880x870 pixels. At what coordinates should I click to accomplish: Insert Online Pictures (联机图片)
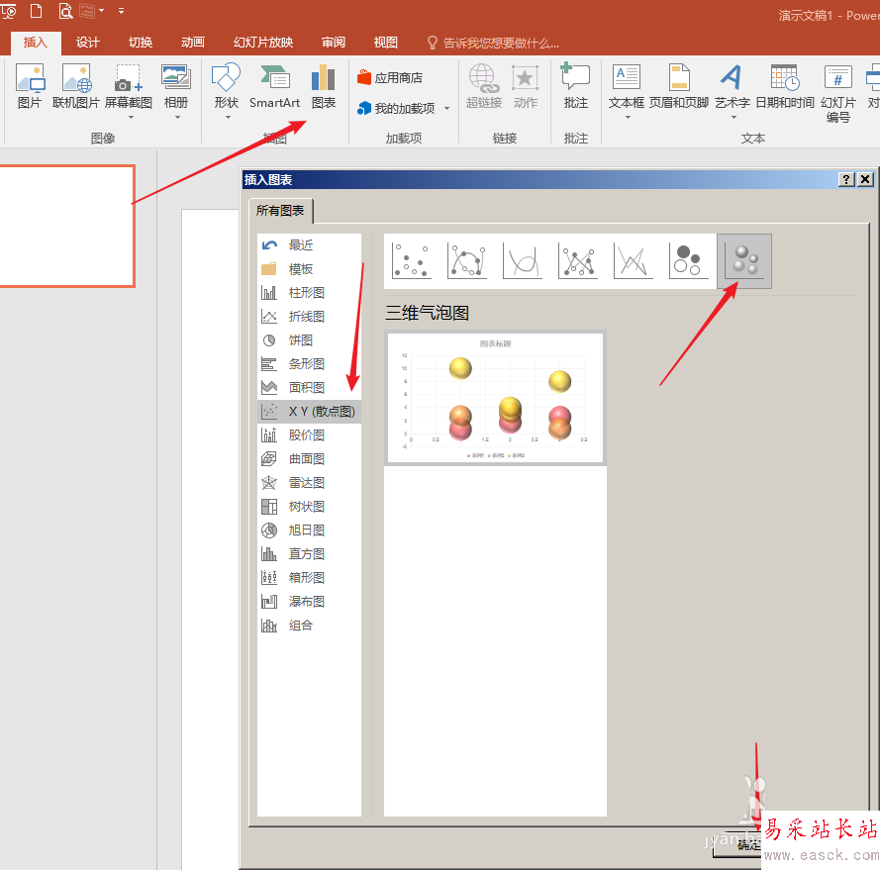(76, 86)
